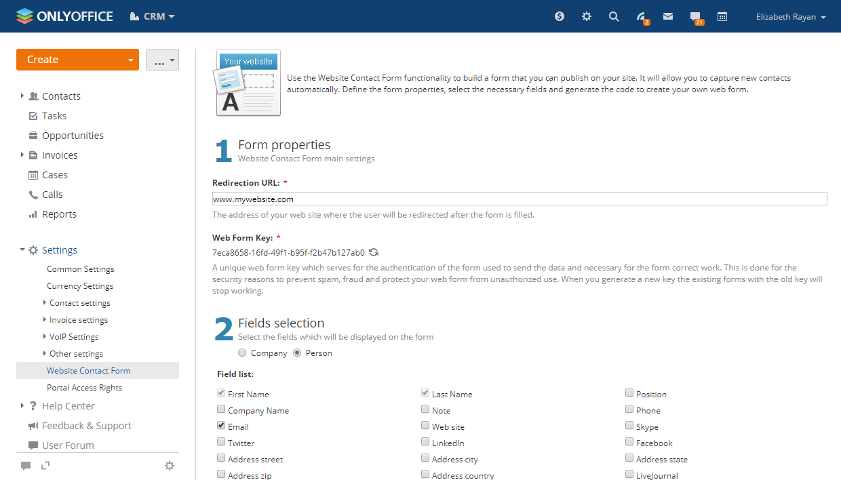
Task: Click the Redirection URL input field
Action: pos(519,199)
